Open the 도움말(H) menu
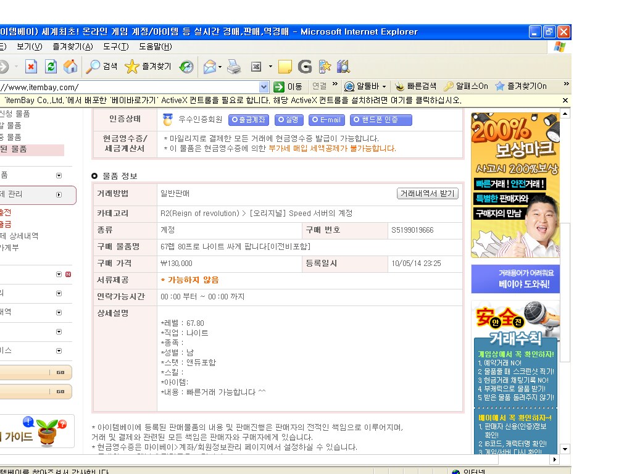The image size is (632, 474). [155, 47]
